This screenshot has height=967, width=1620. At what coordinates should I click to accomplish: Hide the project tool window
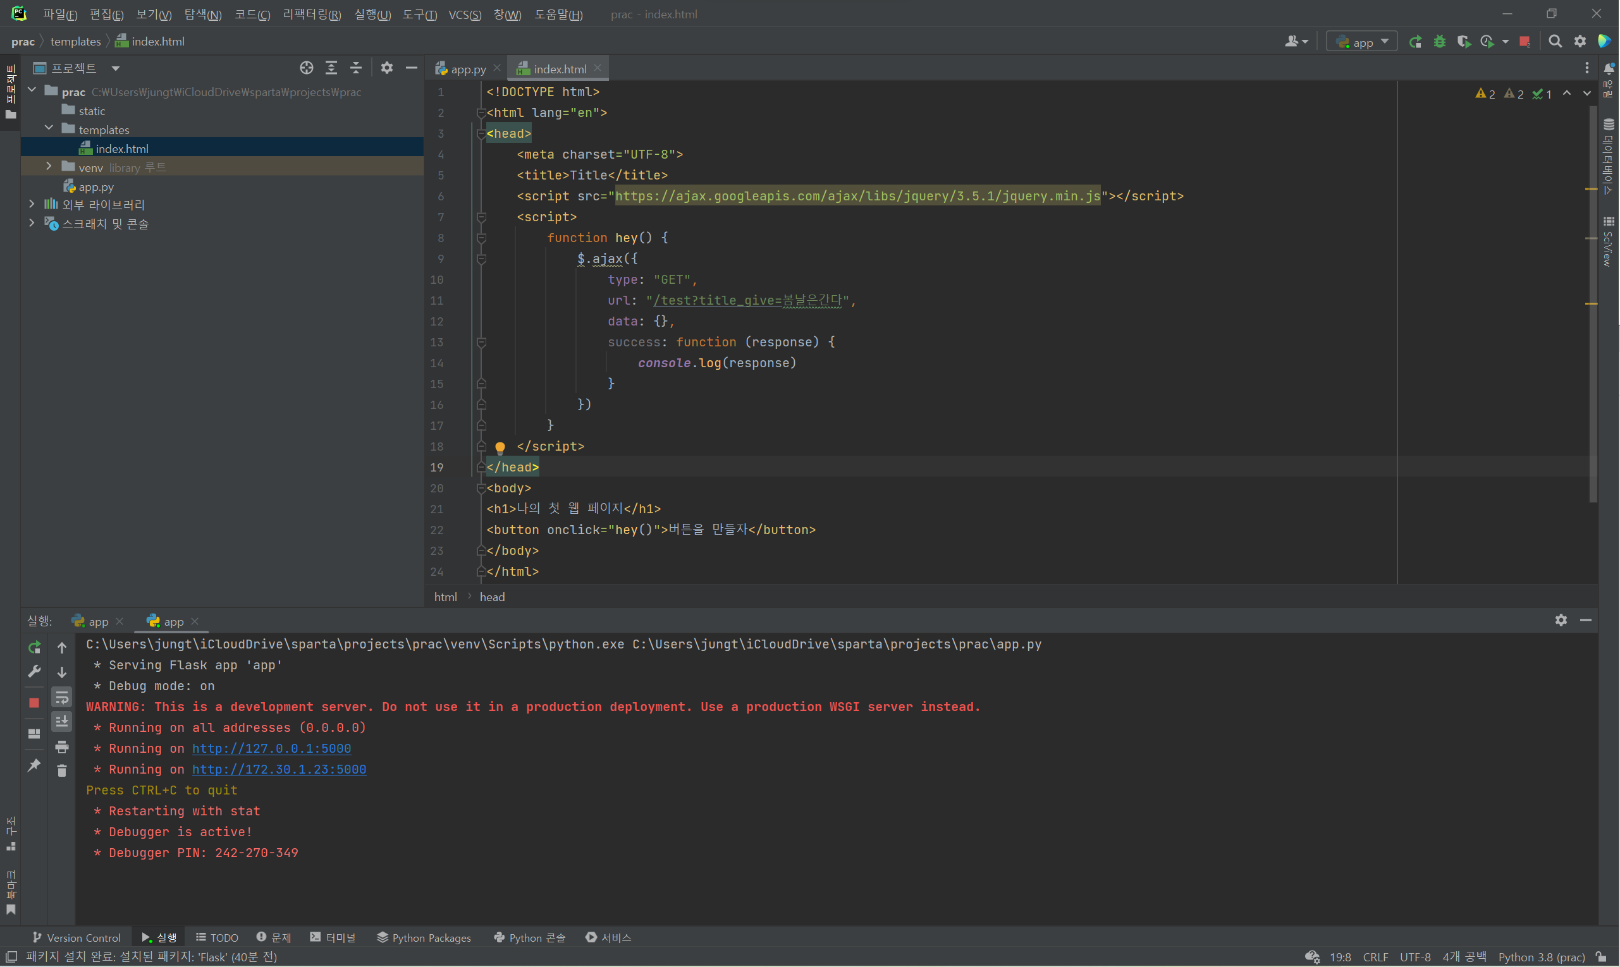pos(412,68)
